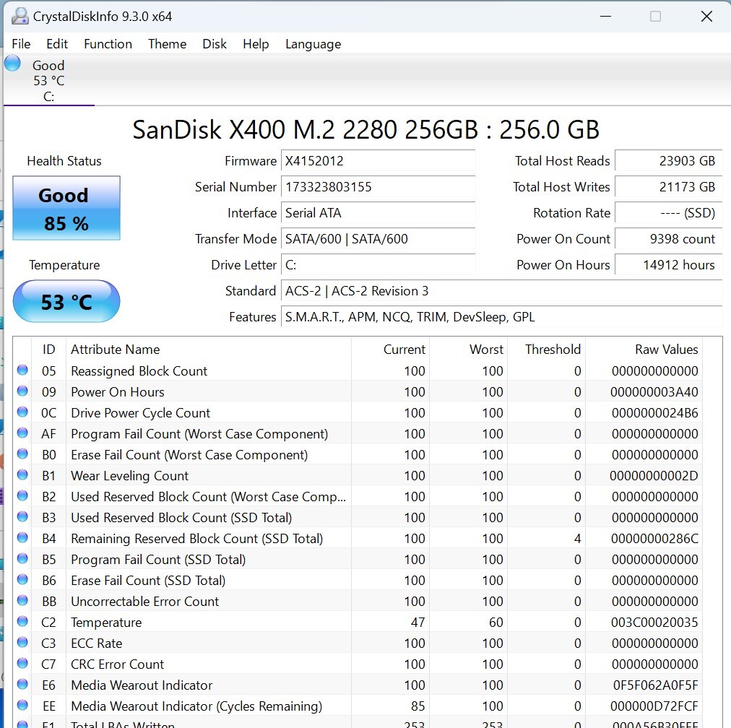Click the status orb for Wear Leveling Count
Viewport: 731px width, 728px height.
tap(22, 475)
